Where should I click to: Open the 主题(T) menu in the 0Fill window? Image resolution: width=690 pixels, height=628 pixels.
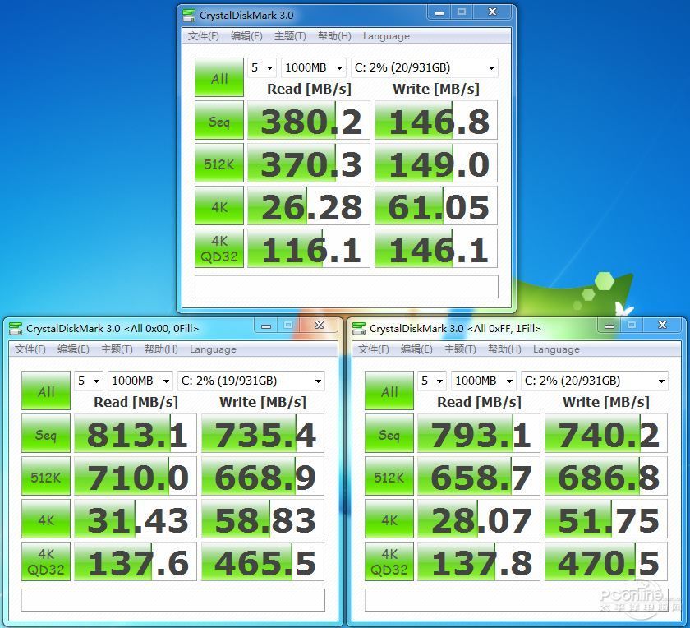[116, 349]
